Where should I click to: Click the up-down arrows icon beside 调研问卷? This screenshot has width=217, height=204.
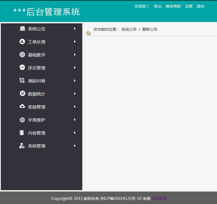click(x=22, y=80)
